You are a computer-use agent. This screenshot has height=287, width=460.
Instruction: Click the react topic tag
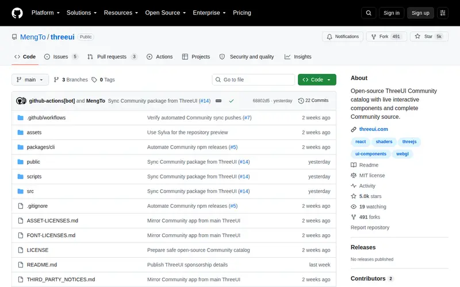[x=361, y=142]
